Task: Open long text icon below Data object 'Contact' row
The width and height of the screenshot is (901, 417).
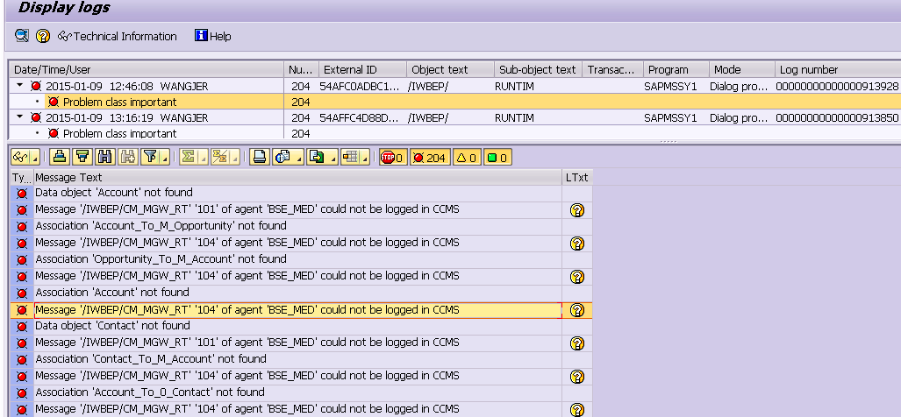Action: coord(577,343)
